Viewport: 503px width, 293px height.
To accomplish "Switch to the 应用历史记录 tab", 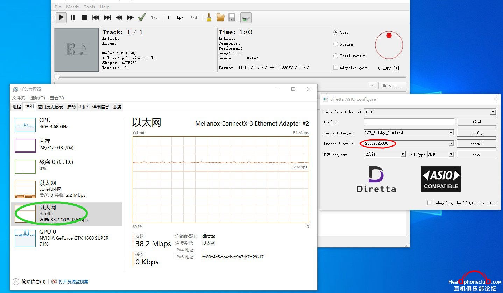I will coord(50,107).
